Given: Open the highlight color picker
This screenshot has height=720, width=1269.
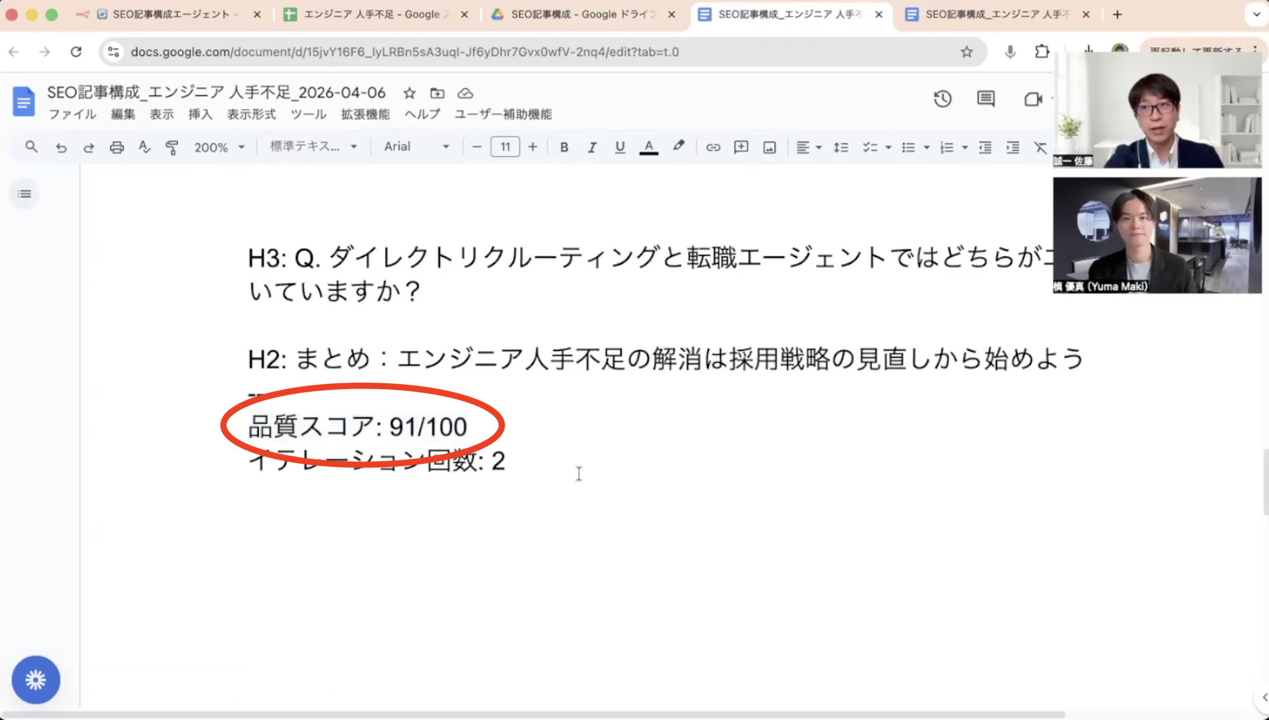Looking at the screenshot, I should pyautogui.click(x=679, y=146).
